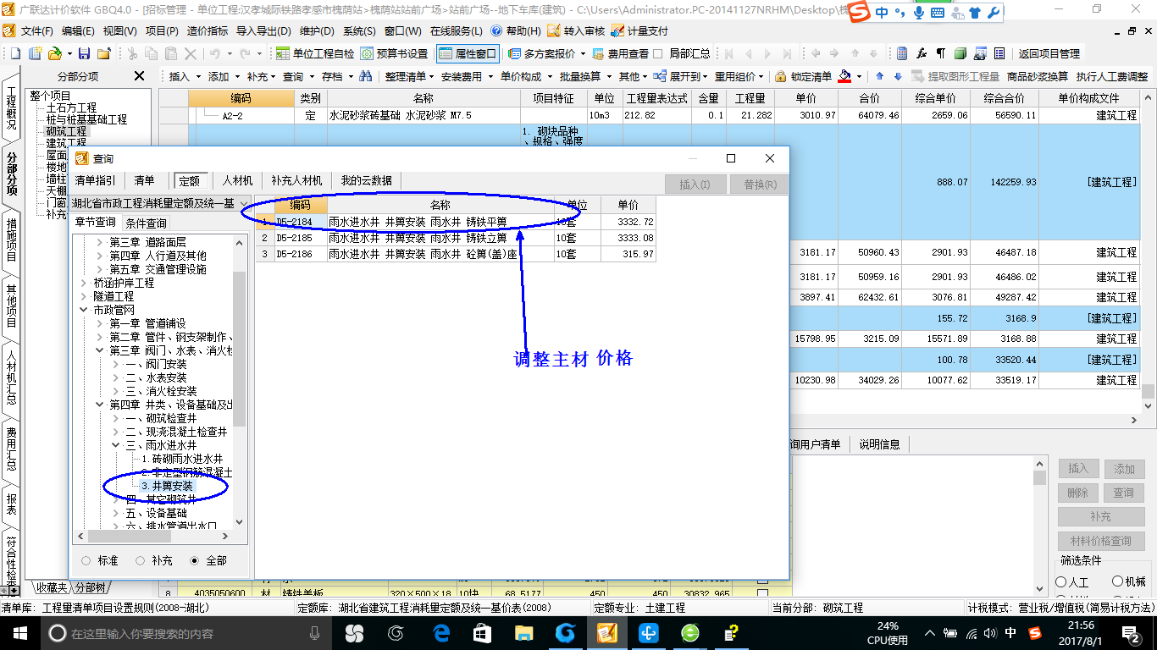1157x650 pixels.
Task: Open File Explorer from the taskbar
Action: pos(524,632)
